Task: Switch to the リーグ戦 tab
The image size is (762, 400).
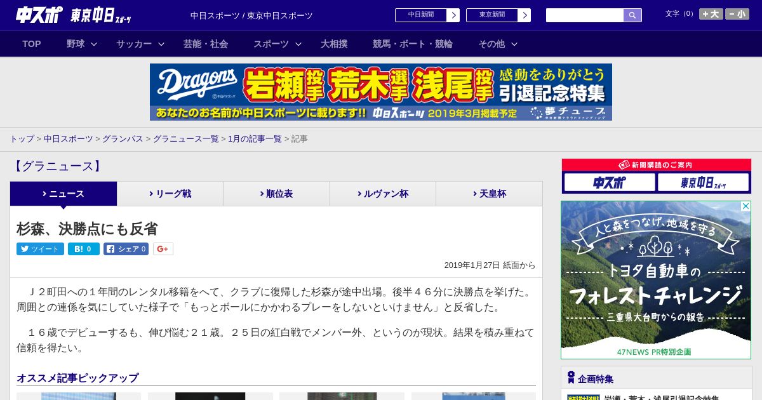Action: click(170, 194)
